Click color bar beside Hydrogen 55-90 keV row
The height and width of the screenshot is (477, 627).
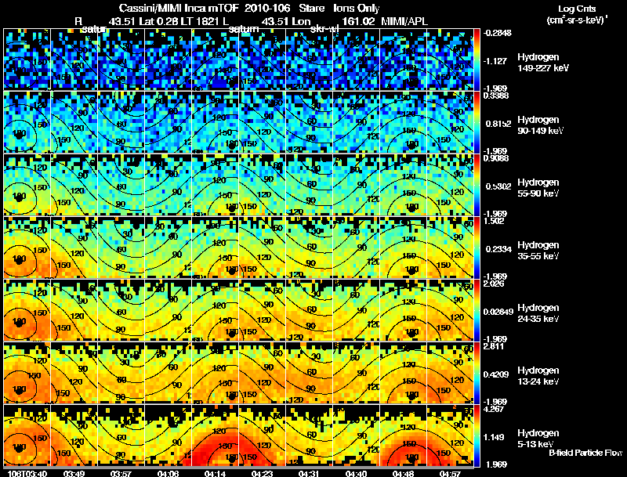click(x=477, y=185)
